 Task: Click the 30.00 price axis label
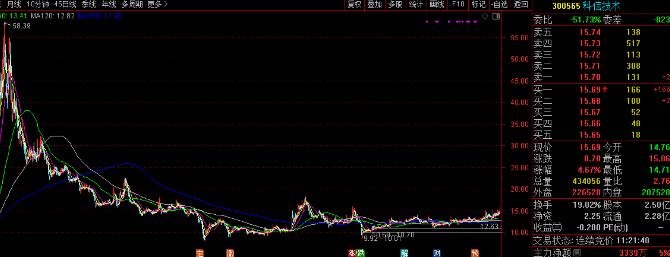coord(520,146)
